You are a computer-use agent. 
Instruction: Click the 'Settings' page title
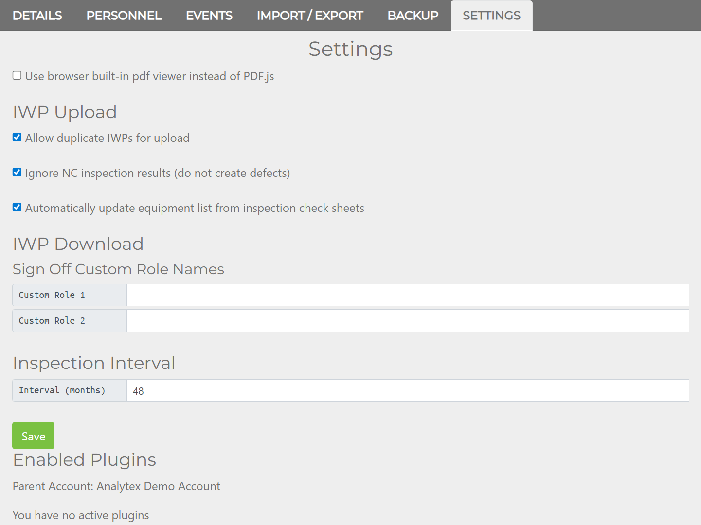[x=350, y=49]
